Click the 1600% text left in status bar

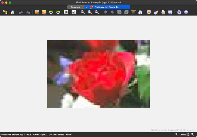(68, 135)
